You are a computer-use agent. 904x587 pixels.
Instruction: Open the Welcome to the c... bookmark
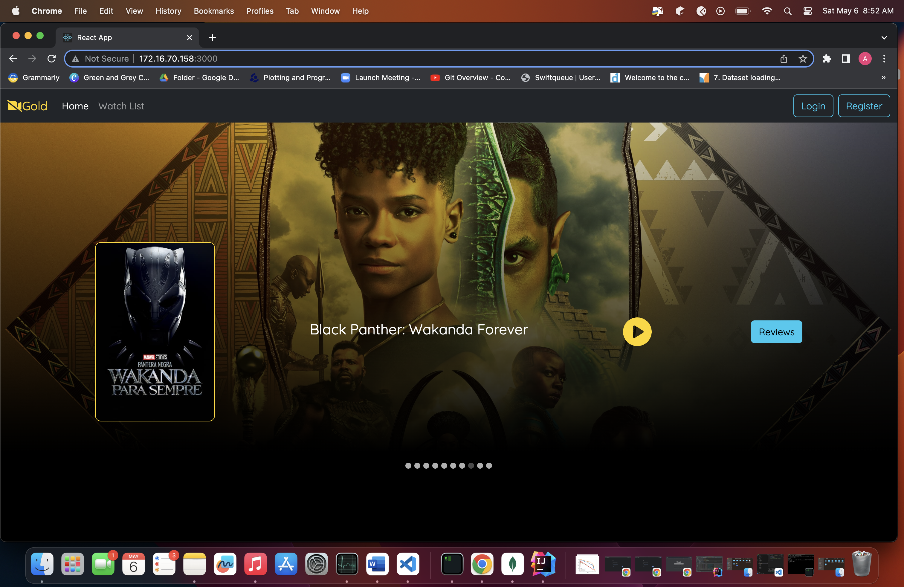coord(650,77)
